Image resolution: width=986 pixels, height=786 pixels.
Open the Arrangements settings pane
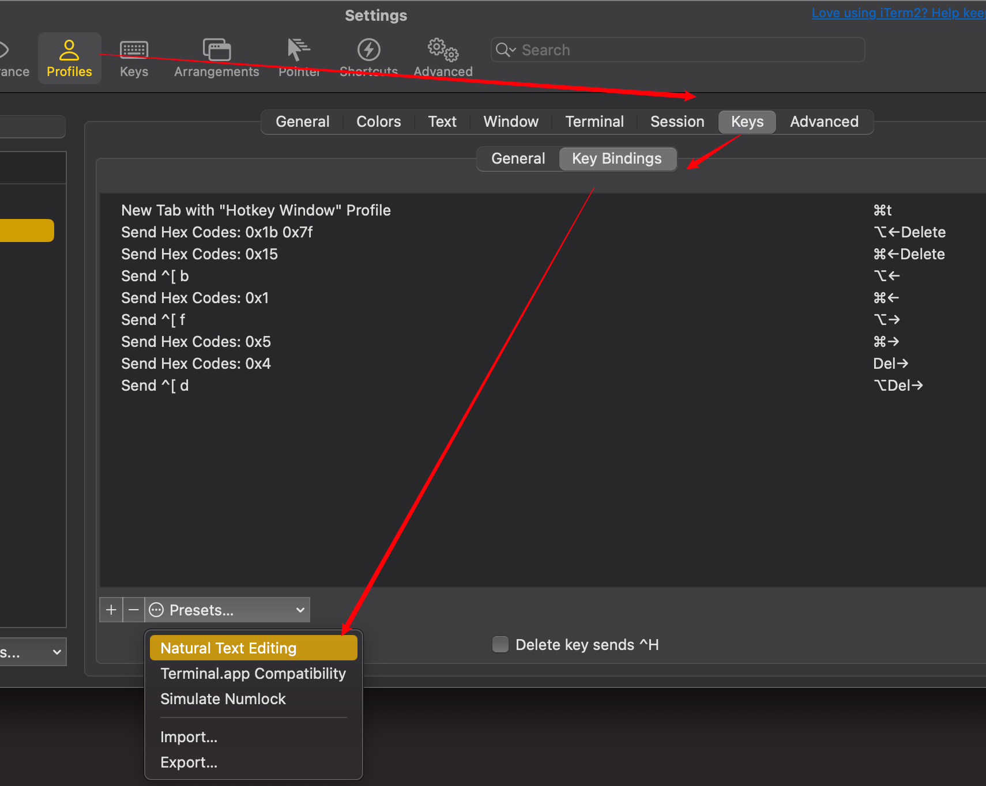[216, 58]
